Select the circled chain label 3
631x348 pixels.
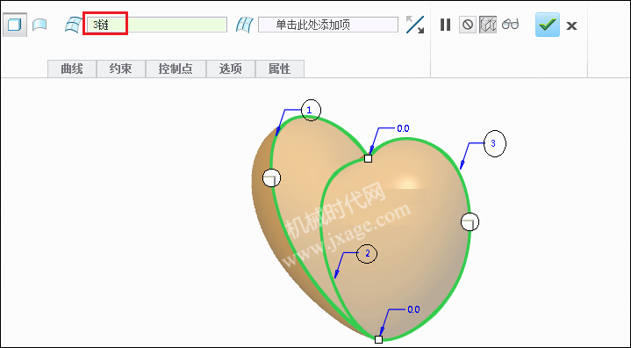point(495,143)
